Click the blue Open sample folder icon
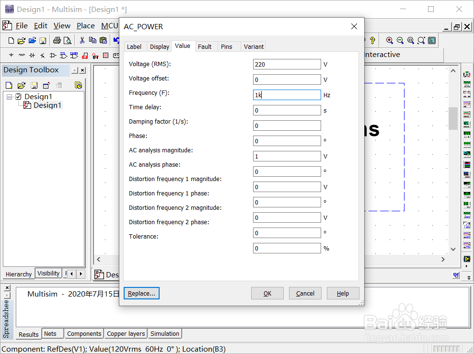Image resolution: width=474 pixels, height=354 pixels. click(x=32, y=40)
